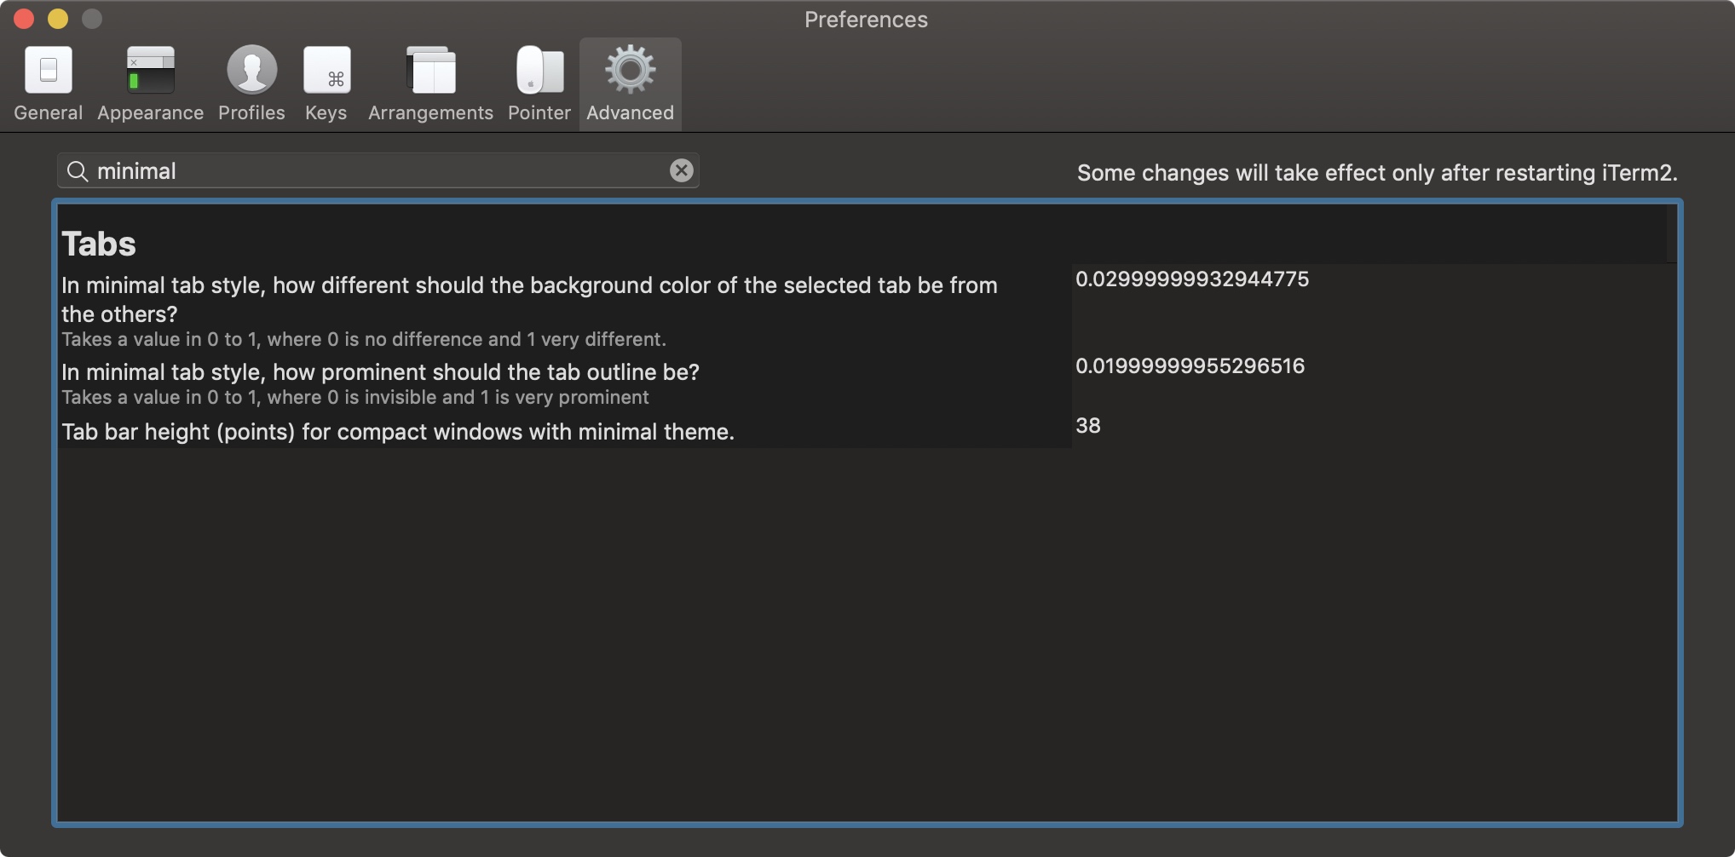
Task: Select the Advanced tab label text
Action: pos(629,112)
